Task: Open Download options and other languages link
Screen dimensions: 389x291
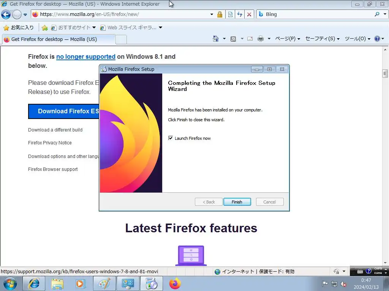Action: pyautogui.click(x=63, y=156)
